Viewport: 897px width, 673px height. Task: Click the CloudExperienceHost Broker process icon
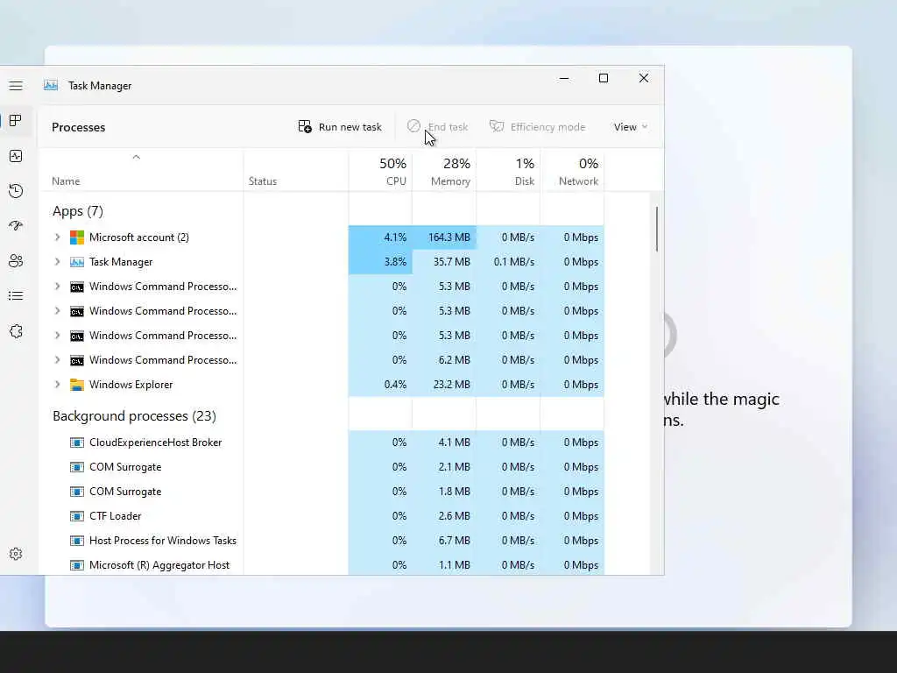click(77, 443)
